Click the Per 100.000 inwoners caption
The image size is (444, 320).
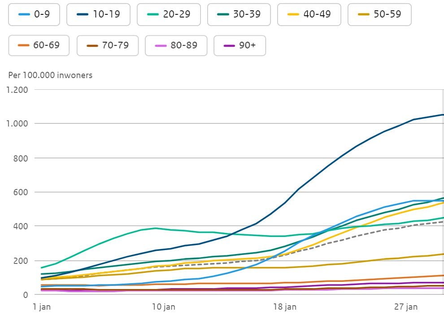50,75
